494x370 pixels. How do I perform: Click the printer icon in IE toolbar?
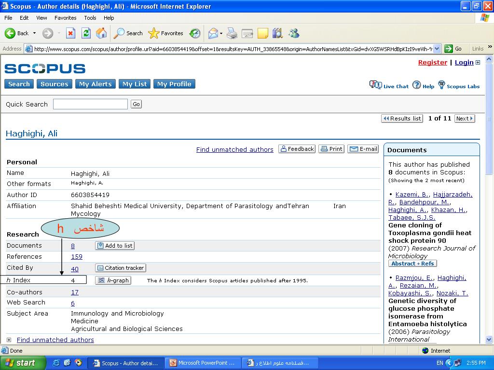tap(232, 33)
